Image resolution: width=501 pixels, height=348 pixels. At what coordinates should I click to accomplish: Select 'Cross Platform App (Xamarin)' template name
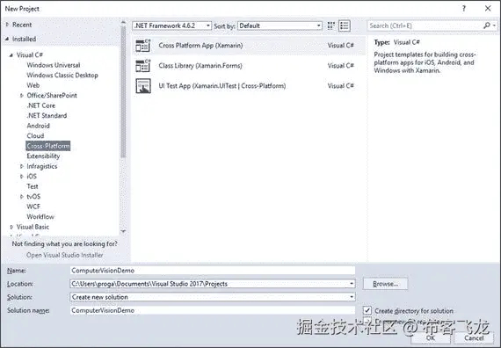point(200,46)
